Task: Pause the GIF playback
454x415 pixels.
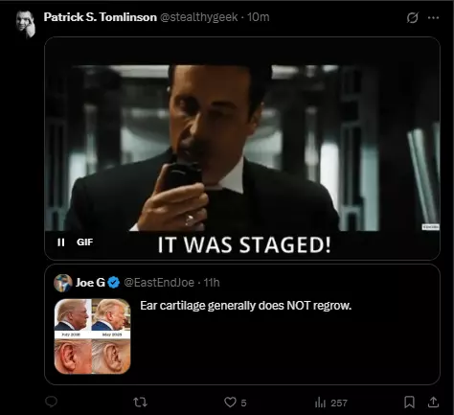Action: 60,242
